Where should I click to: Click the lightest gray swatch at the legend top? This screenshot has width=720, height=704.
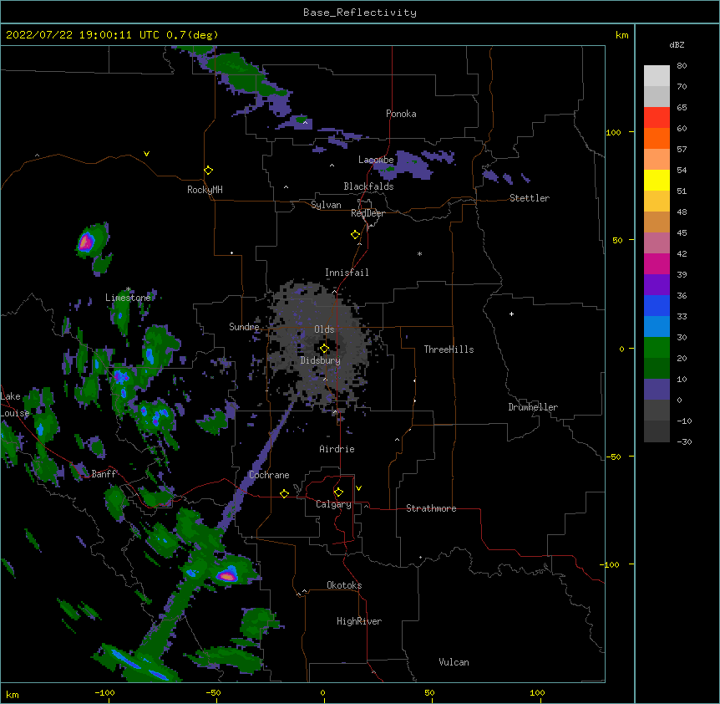[657, 76]
